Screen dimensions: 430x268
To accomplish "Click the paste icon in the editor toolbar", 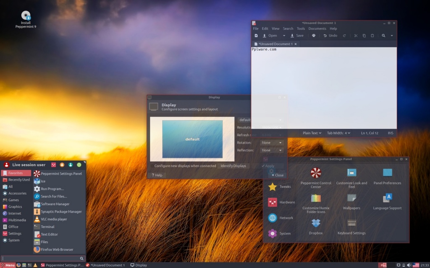I will tap(372, 36).
